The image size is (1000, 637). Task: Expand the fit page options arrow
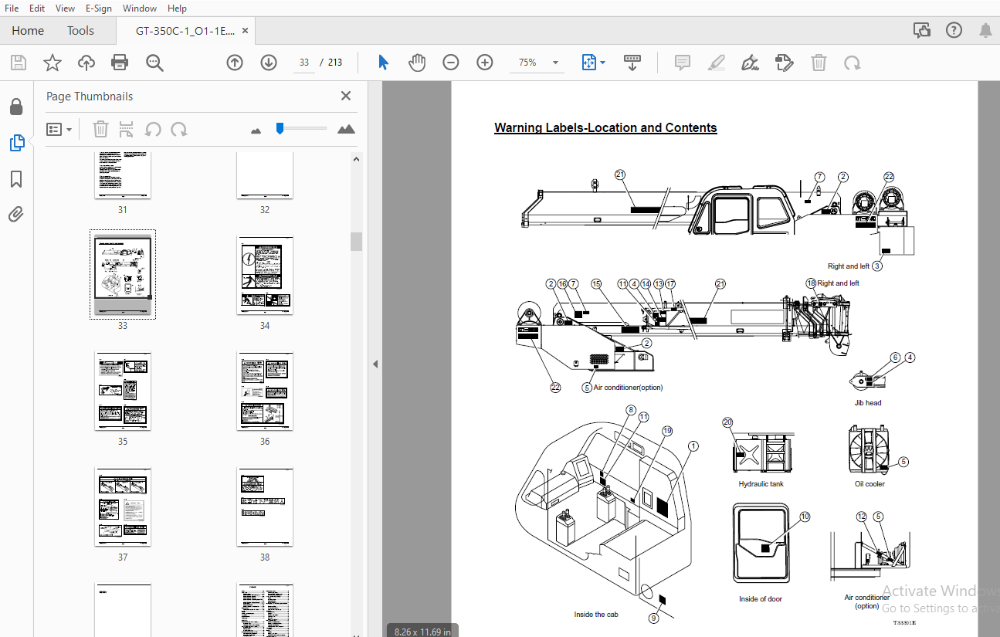coord(603,63)
